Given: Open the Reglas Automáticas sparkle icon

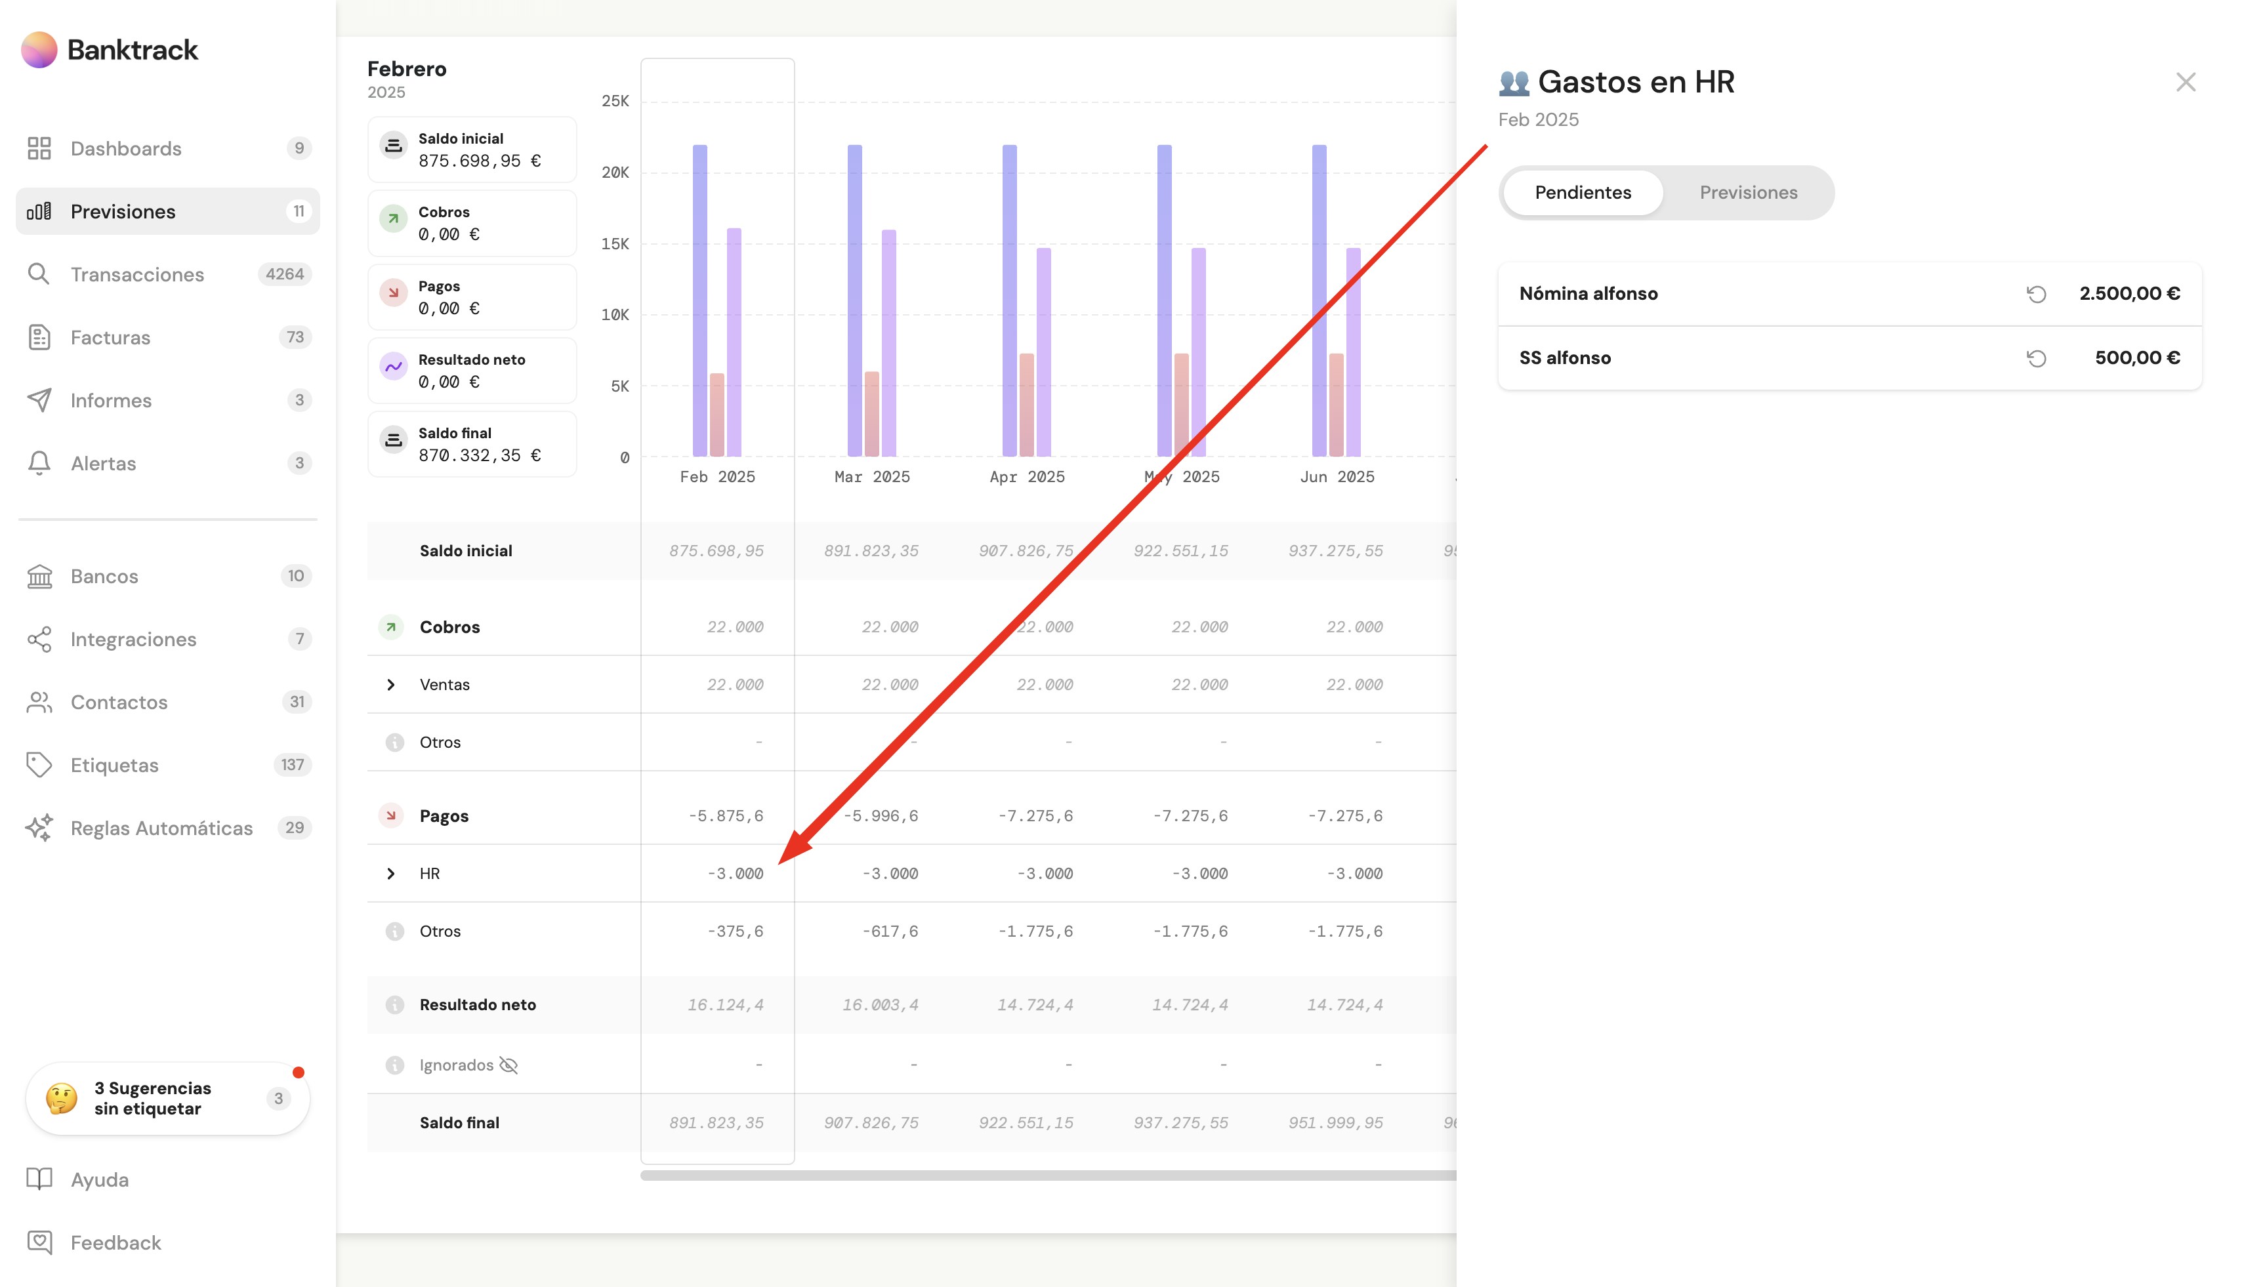Looking at the screenshot, I should click(39, 828).
